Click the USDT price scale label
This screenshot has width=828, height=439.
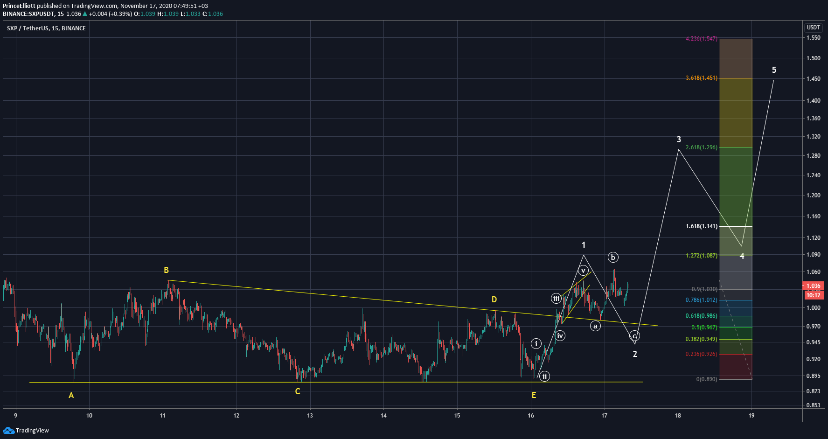click(814, 28)
